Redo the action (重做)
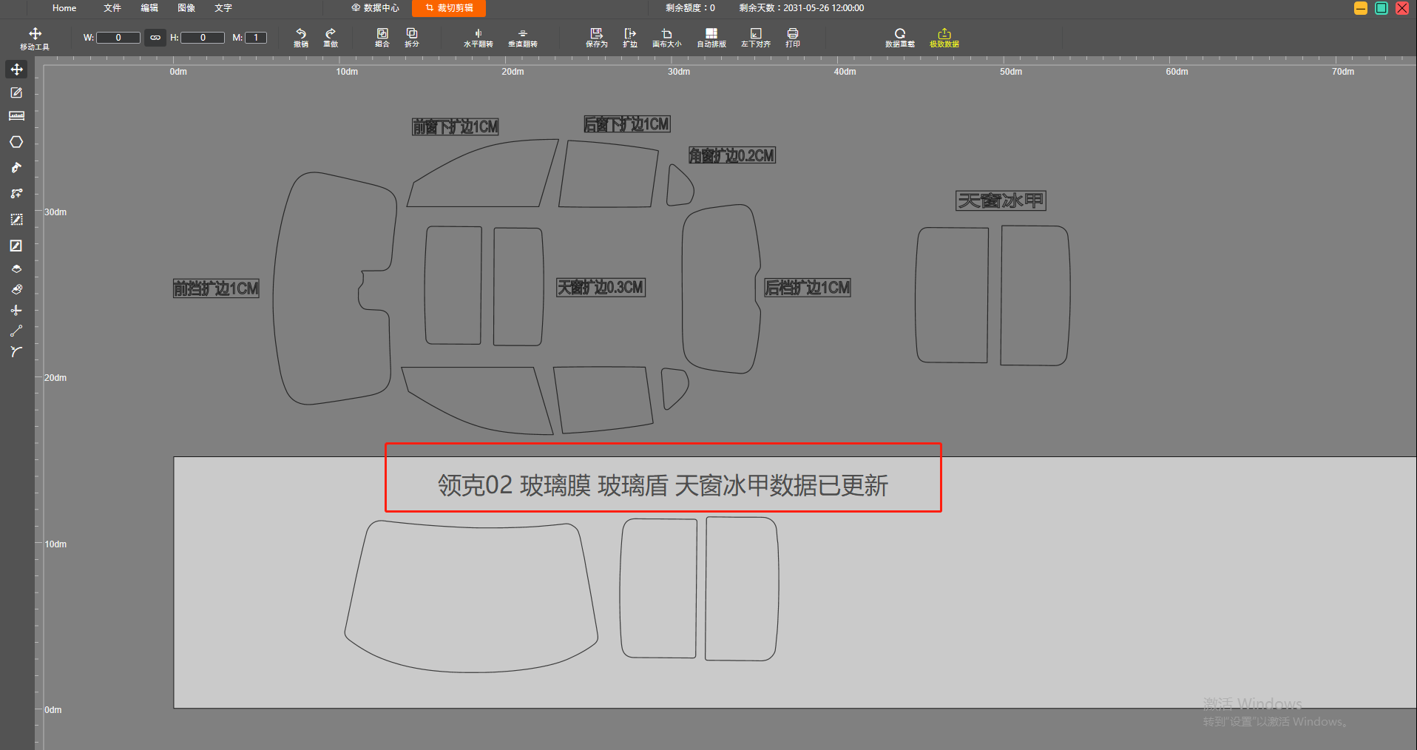Viewport: 1417px width, 750px height. (x=331, y=38)
